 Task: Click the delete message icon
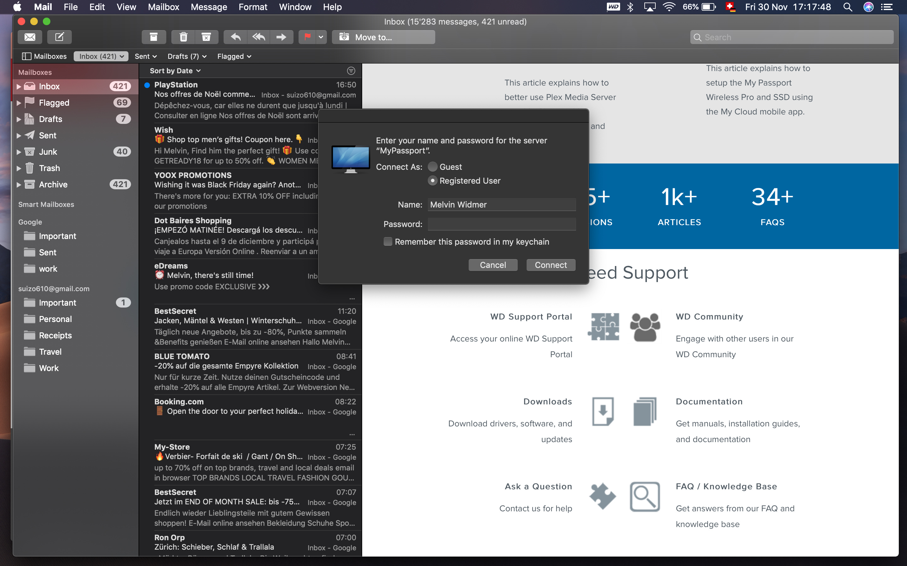point(182,36)
